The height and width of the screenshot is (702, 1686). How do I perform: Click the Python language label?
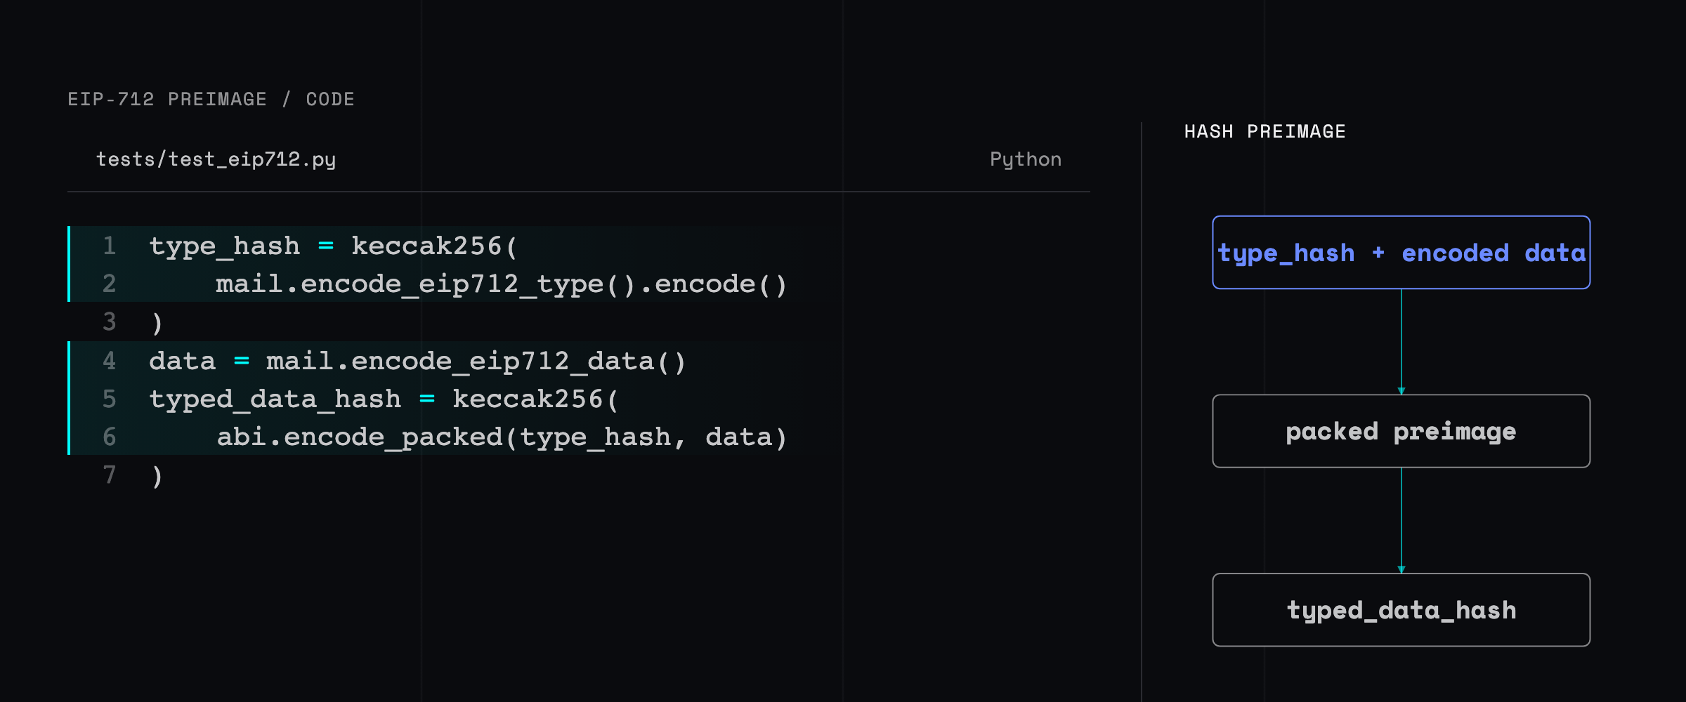(x=1026, y=160)
